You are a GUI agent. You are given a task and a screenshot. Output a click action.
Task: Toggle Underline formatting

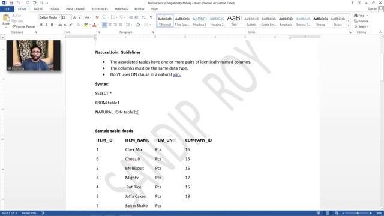(52, 25)
